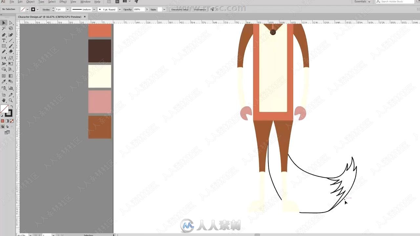This screenshot has width=420, height=236.
Task: Select the Mesh tool
Action: pyautogui.click(x=4, y=76)
